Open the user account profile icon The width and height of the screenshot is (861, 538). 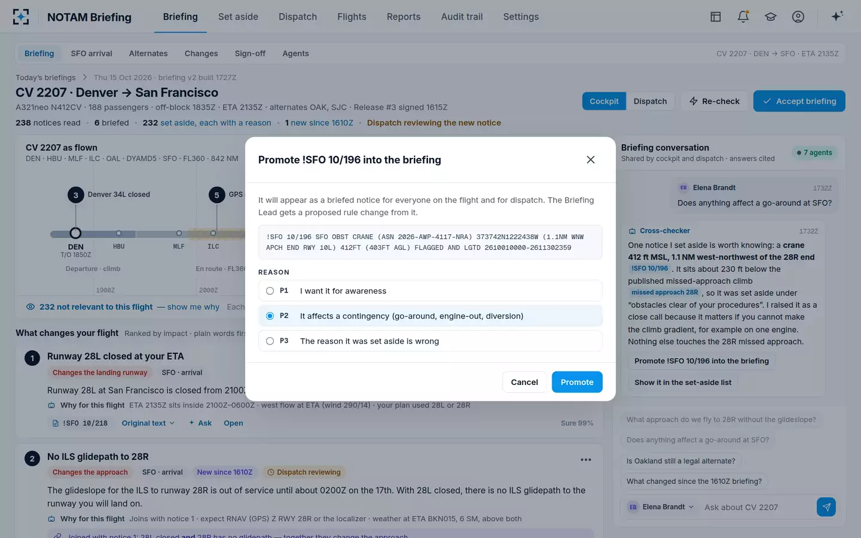(x=798, y=17)
